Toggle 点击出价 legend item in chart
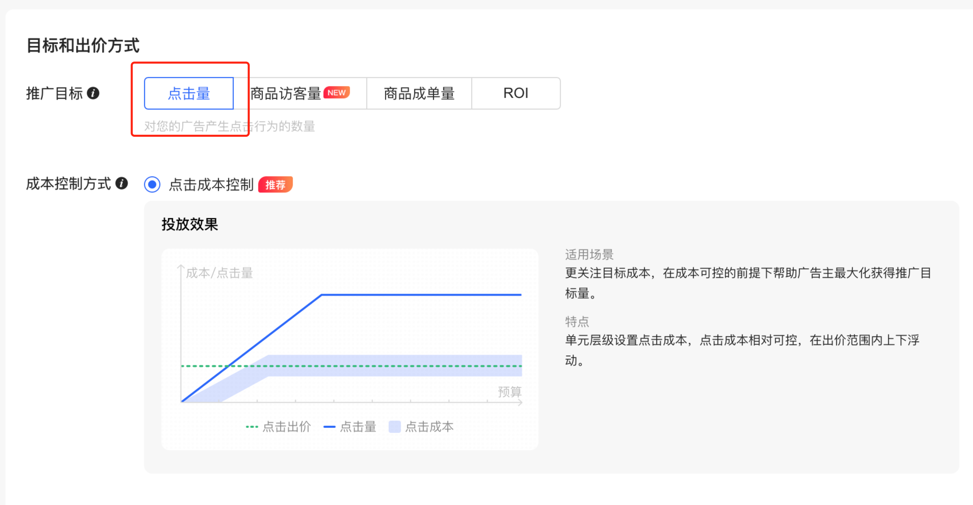This screenshot has width=973, height=505. (x=278, y=427)
